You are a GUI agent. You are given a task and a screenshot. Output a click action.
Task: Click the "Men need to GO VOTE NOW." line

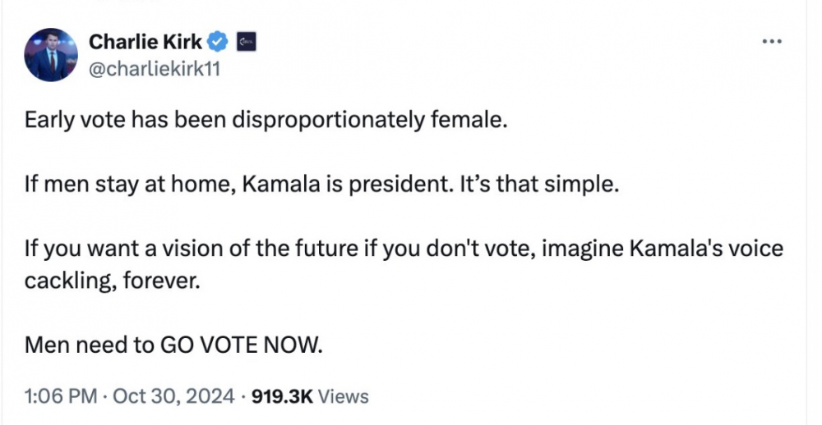[173, 344]
